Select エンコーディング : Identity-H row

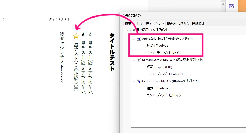[165, 74]
